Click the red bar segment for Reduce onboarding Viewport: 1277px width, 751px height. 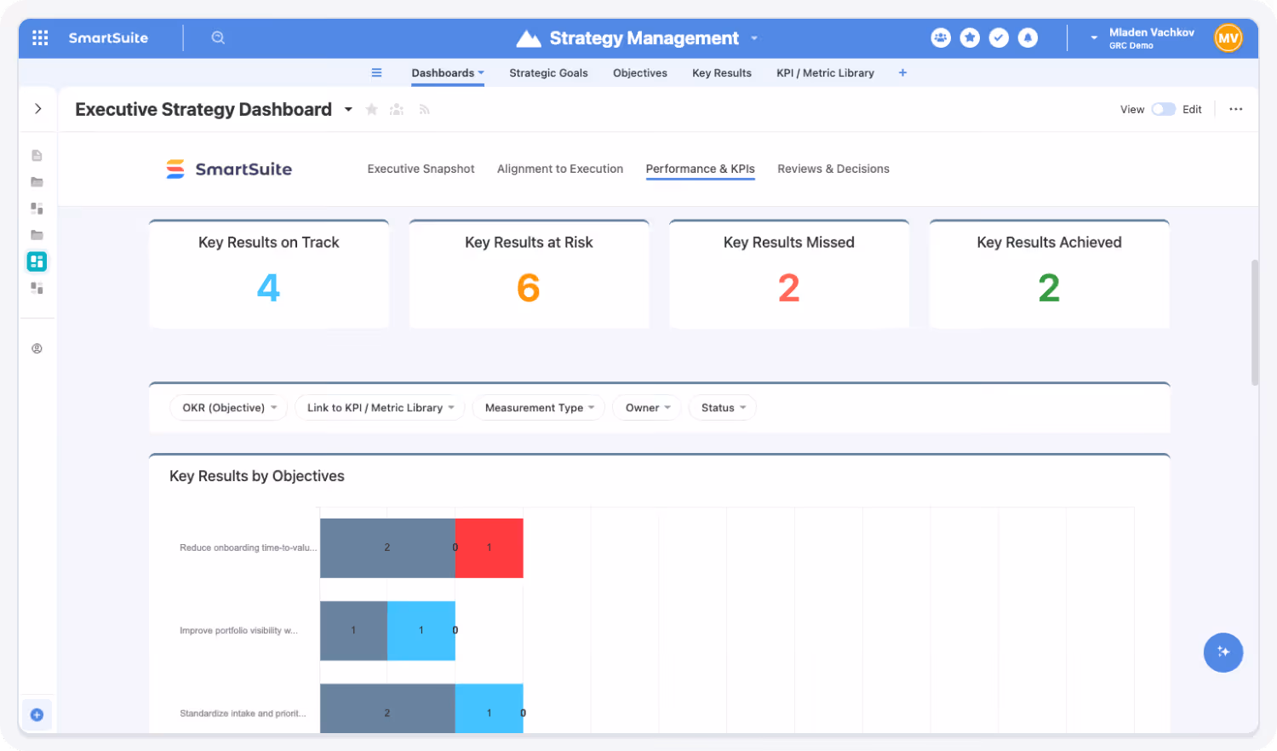click(490, 548)
